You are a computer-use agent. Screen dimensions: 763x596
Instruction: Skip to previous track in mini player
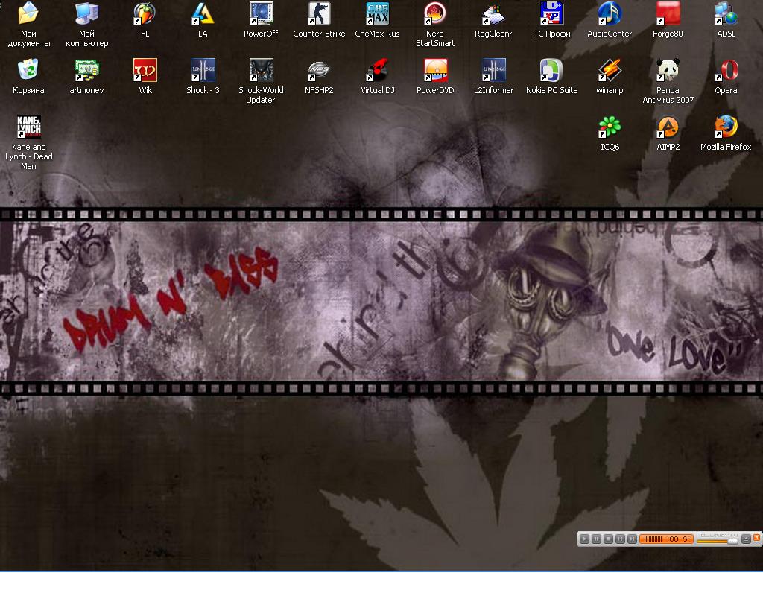click(620, 539)
